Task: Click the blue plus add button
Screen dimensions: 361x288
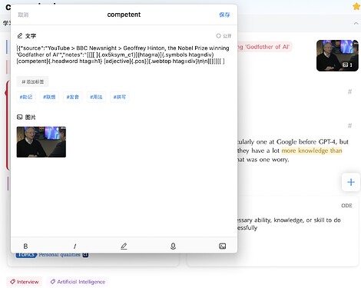Action: point(351,182)
